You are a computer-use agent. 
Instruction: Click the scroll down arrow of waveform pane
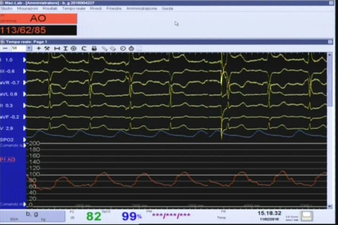tap(330, 206)
